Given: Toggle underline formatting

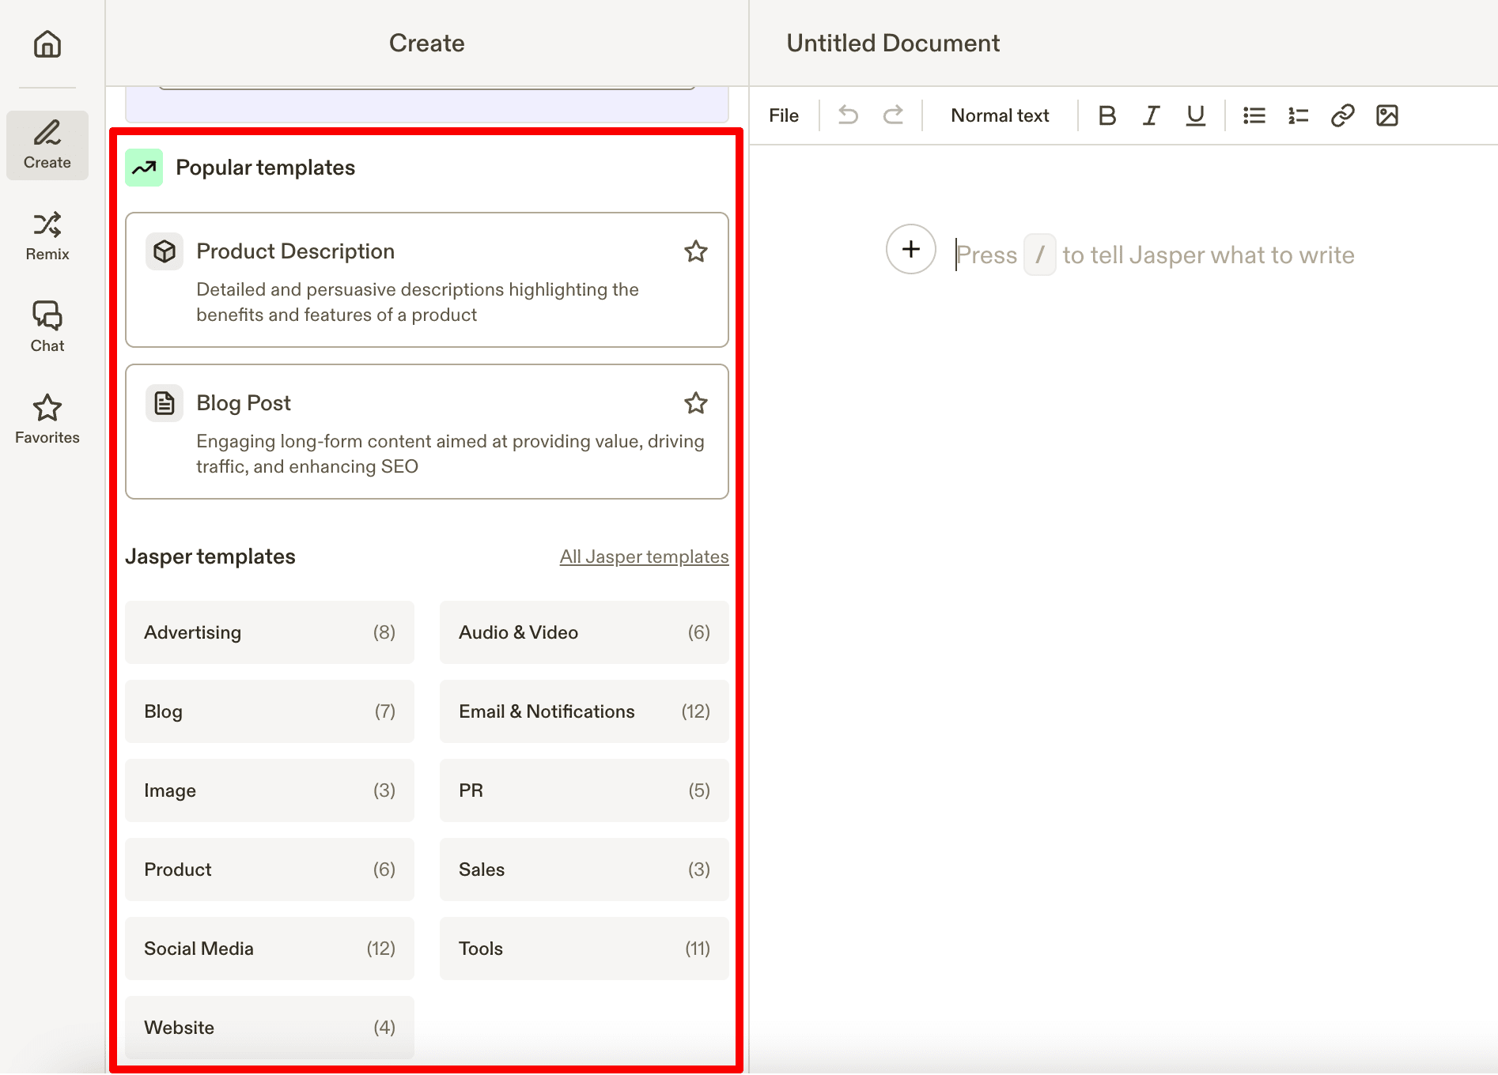Looking at the screenshot, I should [1196, 115].
